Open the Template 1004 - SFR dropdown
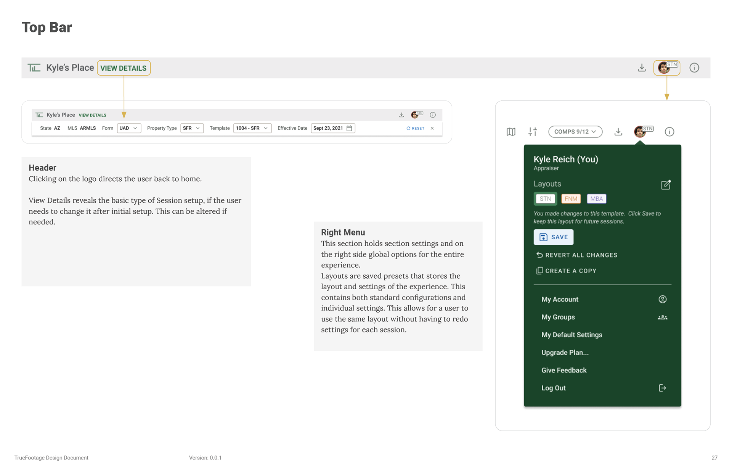732x474 pixels. (x=252, y=128)
